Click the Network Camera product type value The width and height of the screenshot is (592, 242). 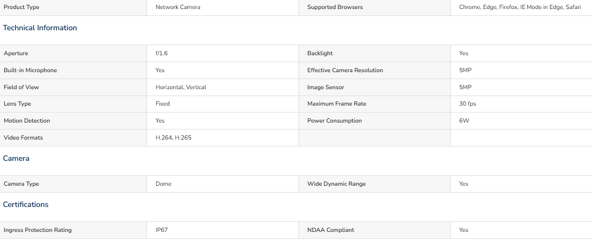(x=178, y=7)
